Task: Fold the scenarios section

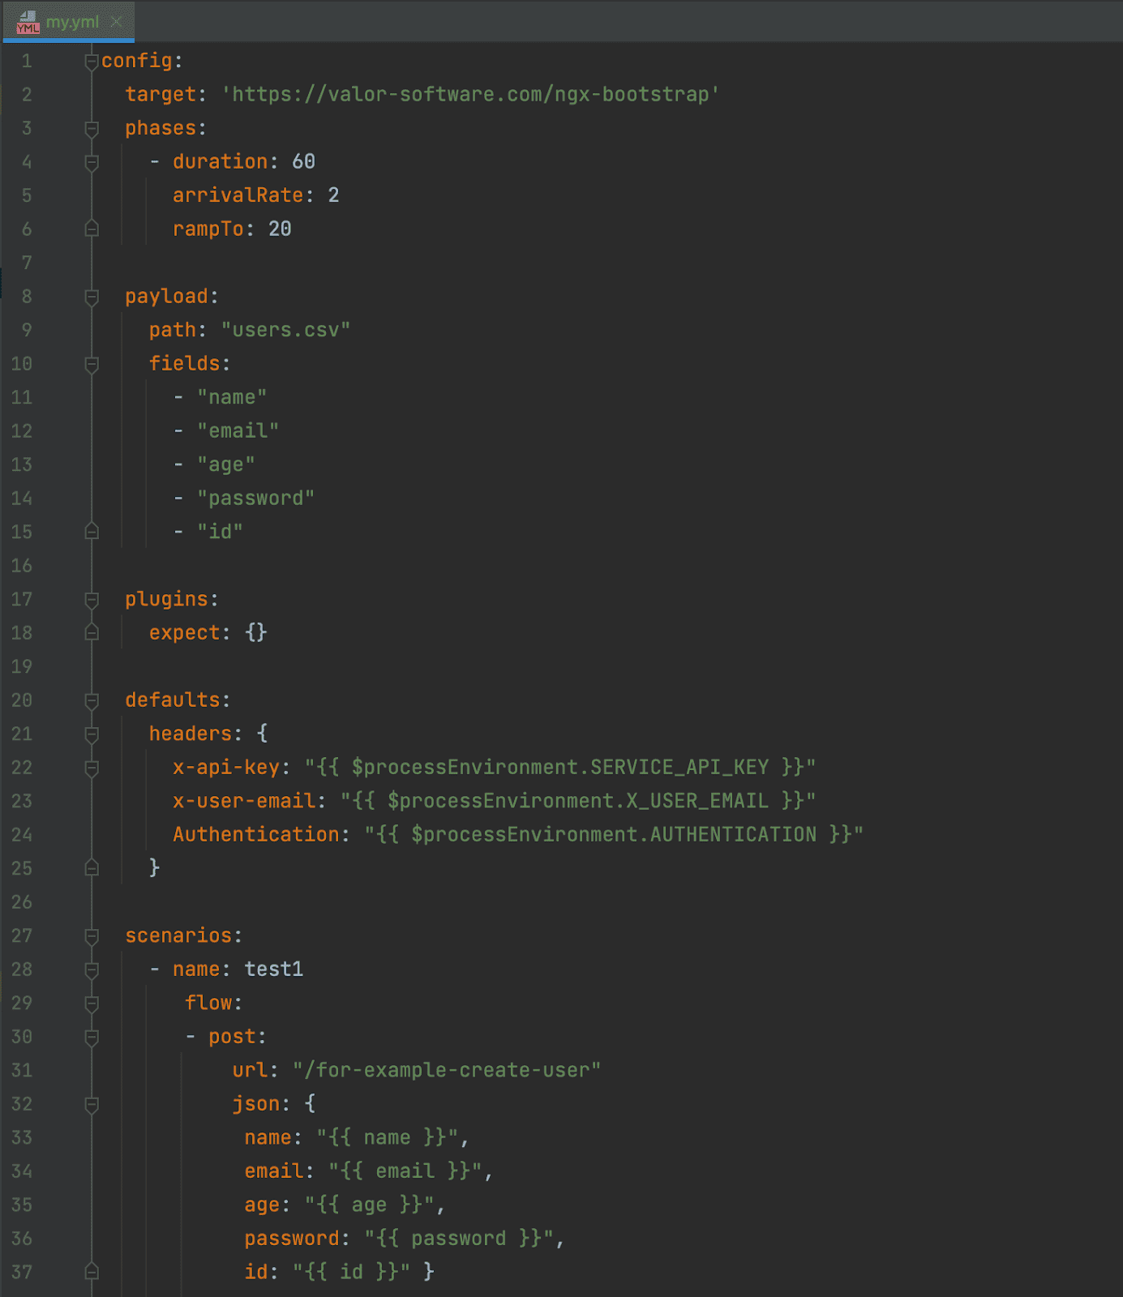Action: [92, 936]
